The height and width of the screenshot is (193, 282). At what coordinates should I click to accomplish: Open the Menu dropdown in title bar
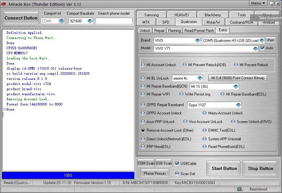258,3
